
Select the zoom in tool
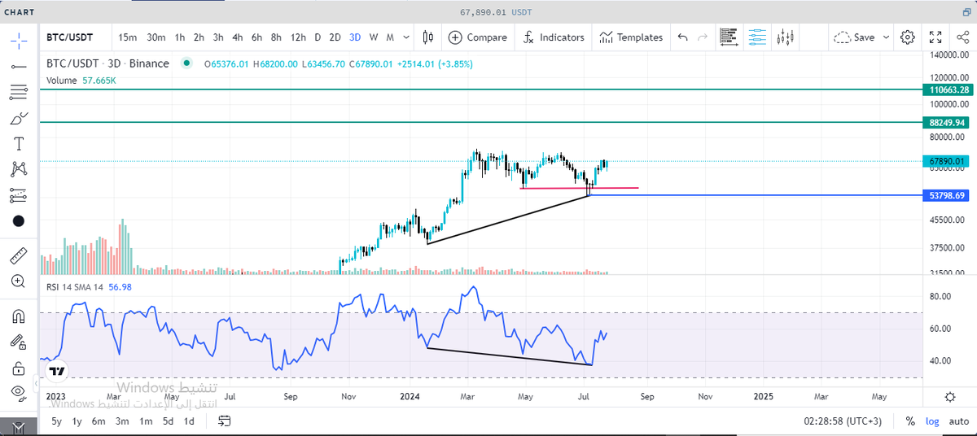click(19, 281)
